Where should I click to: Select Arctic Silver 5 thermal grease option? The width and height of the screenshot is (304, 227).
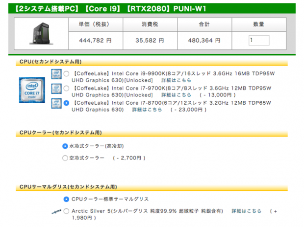tap(66, 211)
